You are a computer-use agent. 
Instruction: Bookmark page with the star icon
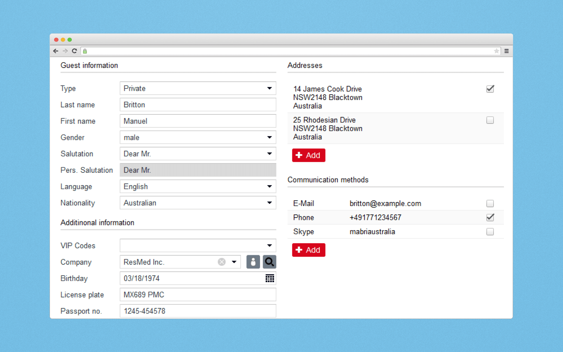(496, 51)
